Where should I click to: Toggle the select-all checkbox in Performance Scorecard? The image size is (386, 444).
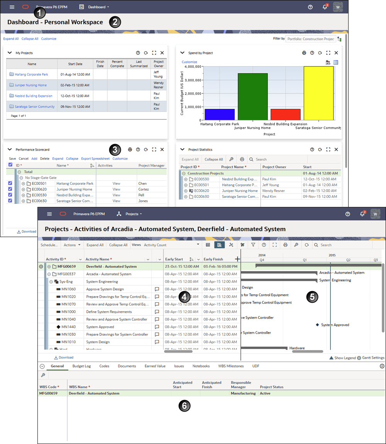pyautogui.click(x=10, y=164)
